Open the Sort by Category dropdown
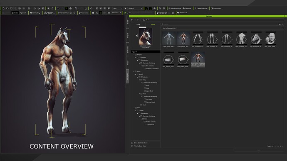 pyautogui.click(x=223, y=28)
